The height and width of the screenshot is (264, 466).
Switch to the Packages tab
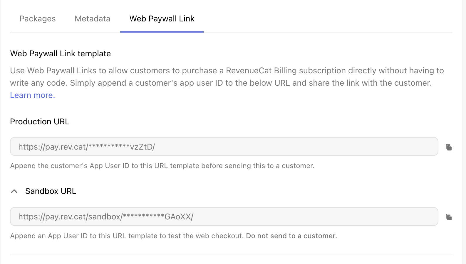(x=38, y=19)
